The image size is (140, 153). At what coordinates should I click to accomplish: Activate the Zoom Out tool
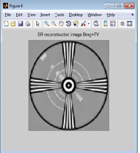pyautogui.click(x=54, y=24)
